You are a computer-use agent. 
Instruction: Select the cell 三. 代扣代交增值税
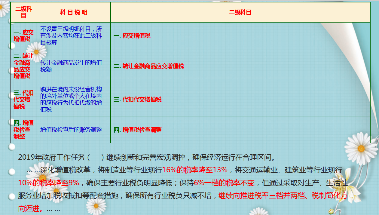point(23,99)
